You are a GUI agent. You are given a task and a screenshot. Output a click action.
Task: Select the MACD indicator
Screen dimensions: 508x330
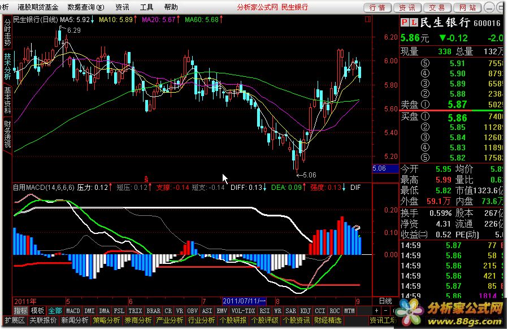pyautogui.click(x=73, y=311)
